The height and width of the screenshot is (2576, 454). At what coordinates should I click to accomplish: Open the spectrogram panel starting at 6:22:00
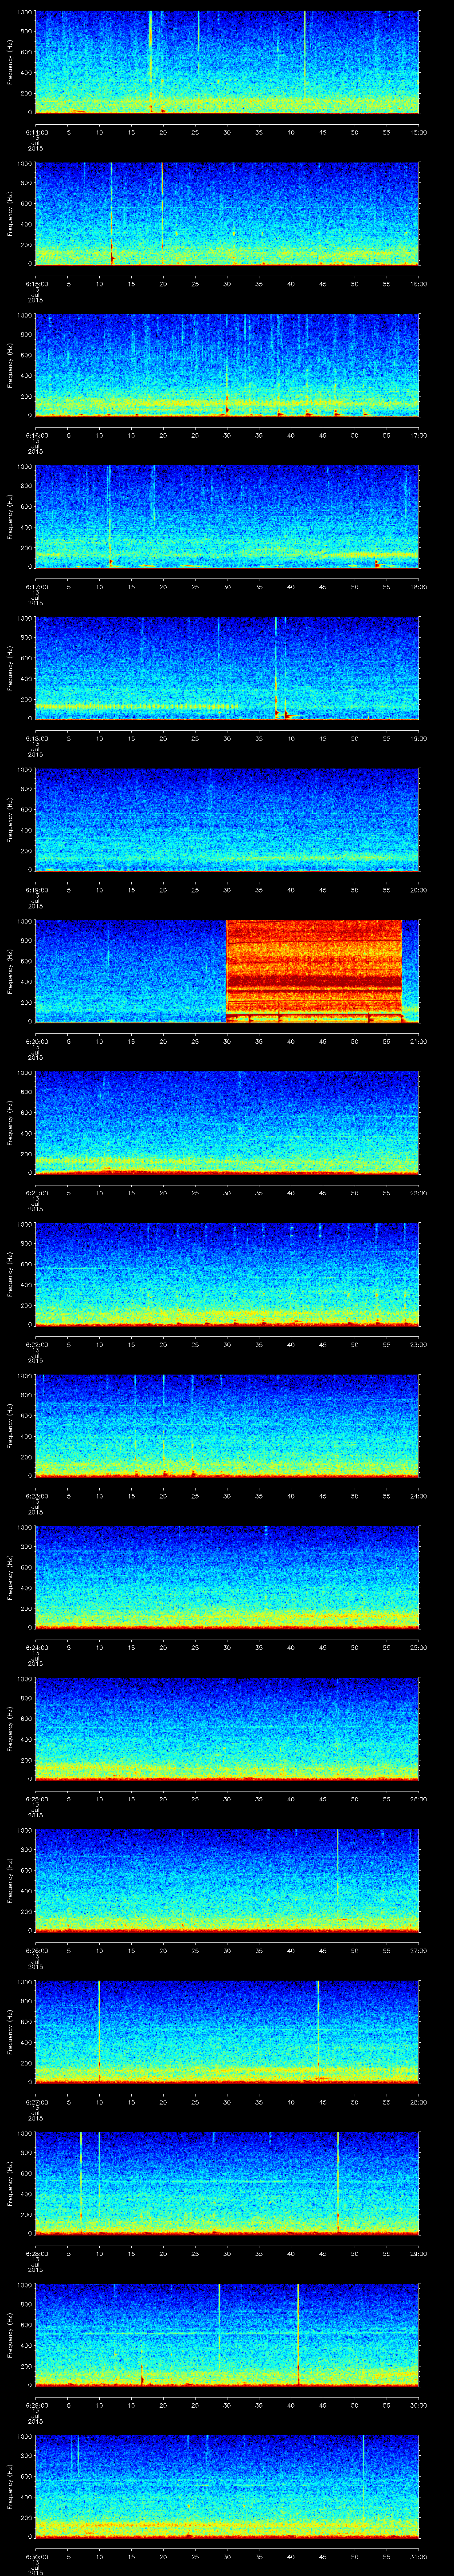click(x=227, y=1274)
